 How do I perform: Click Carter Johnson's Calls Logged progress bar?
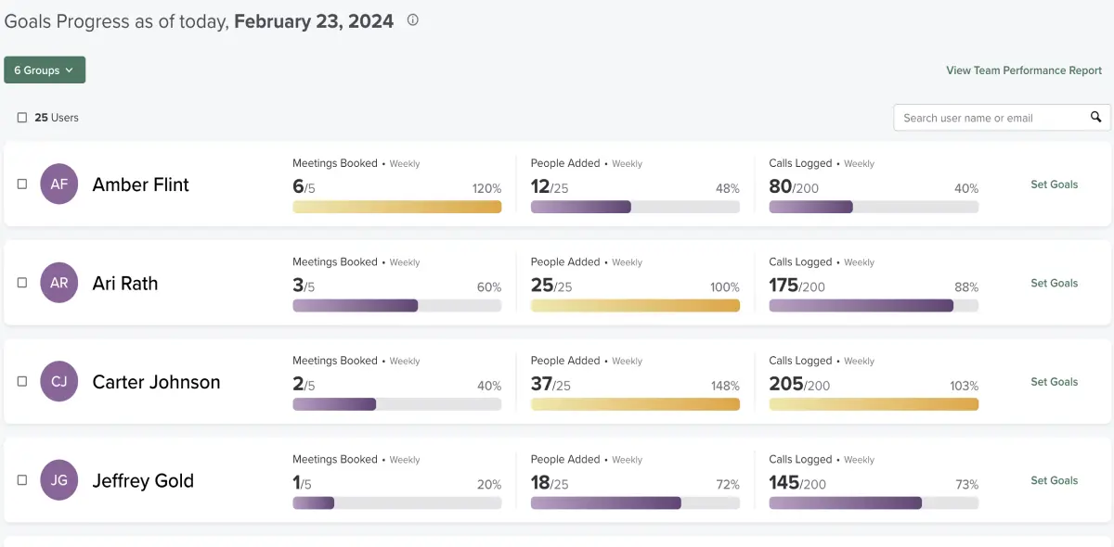[x=873, y=404]
